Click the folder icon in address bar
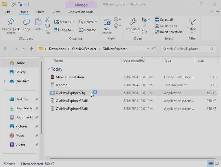Viewport: 221px width, 167px height. (41, 49)
